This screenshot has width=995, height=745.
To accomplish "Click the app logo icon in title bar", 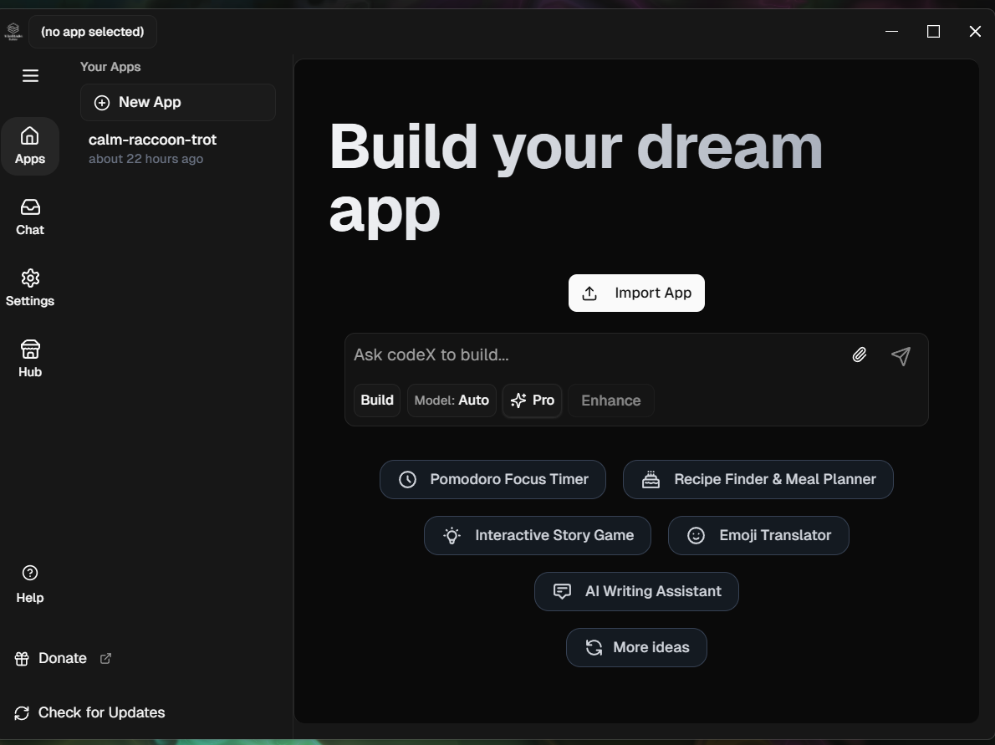I will 13,31.
